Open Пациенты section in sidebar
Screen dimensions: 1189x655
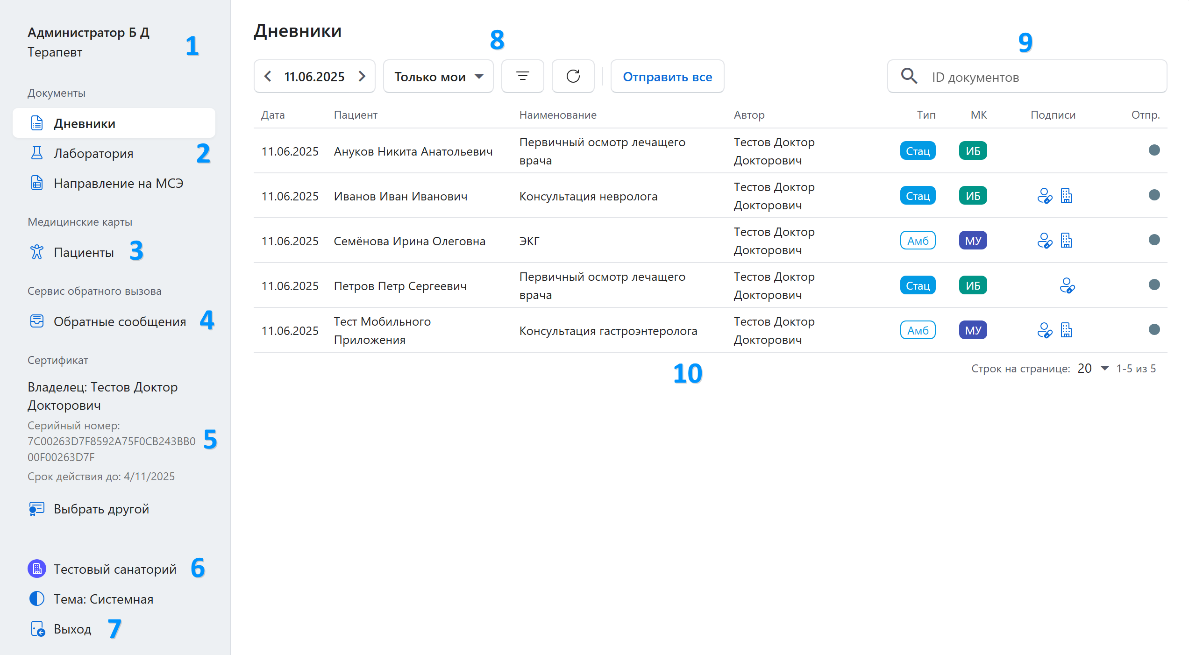click(84, 252)
